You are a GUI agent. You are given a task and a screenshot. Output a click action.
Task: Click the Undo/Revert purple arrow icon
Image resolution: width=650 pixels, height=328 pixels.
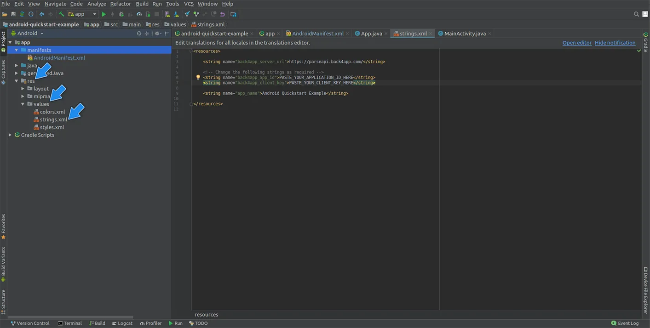[x=223, y=14]
